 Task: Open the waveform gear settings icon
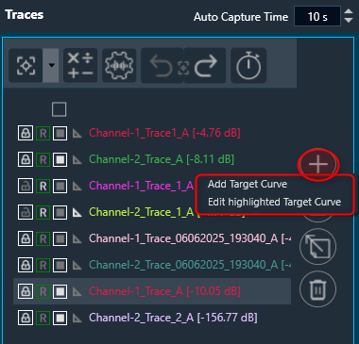tap(119, 65)
